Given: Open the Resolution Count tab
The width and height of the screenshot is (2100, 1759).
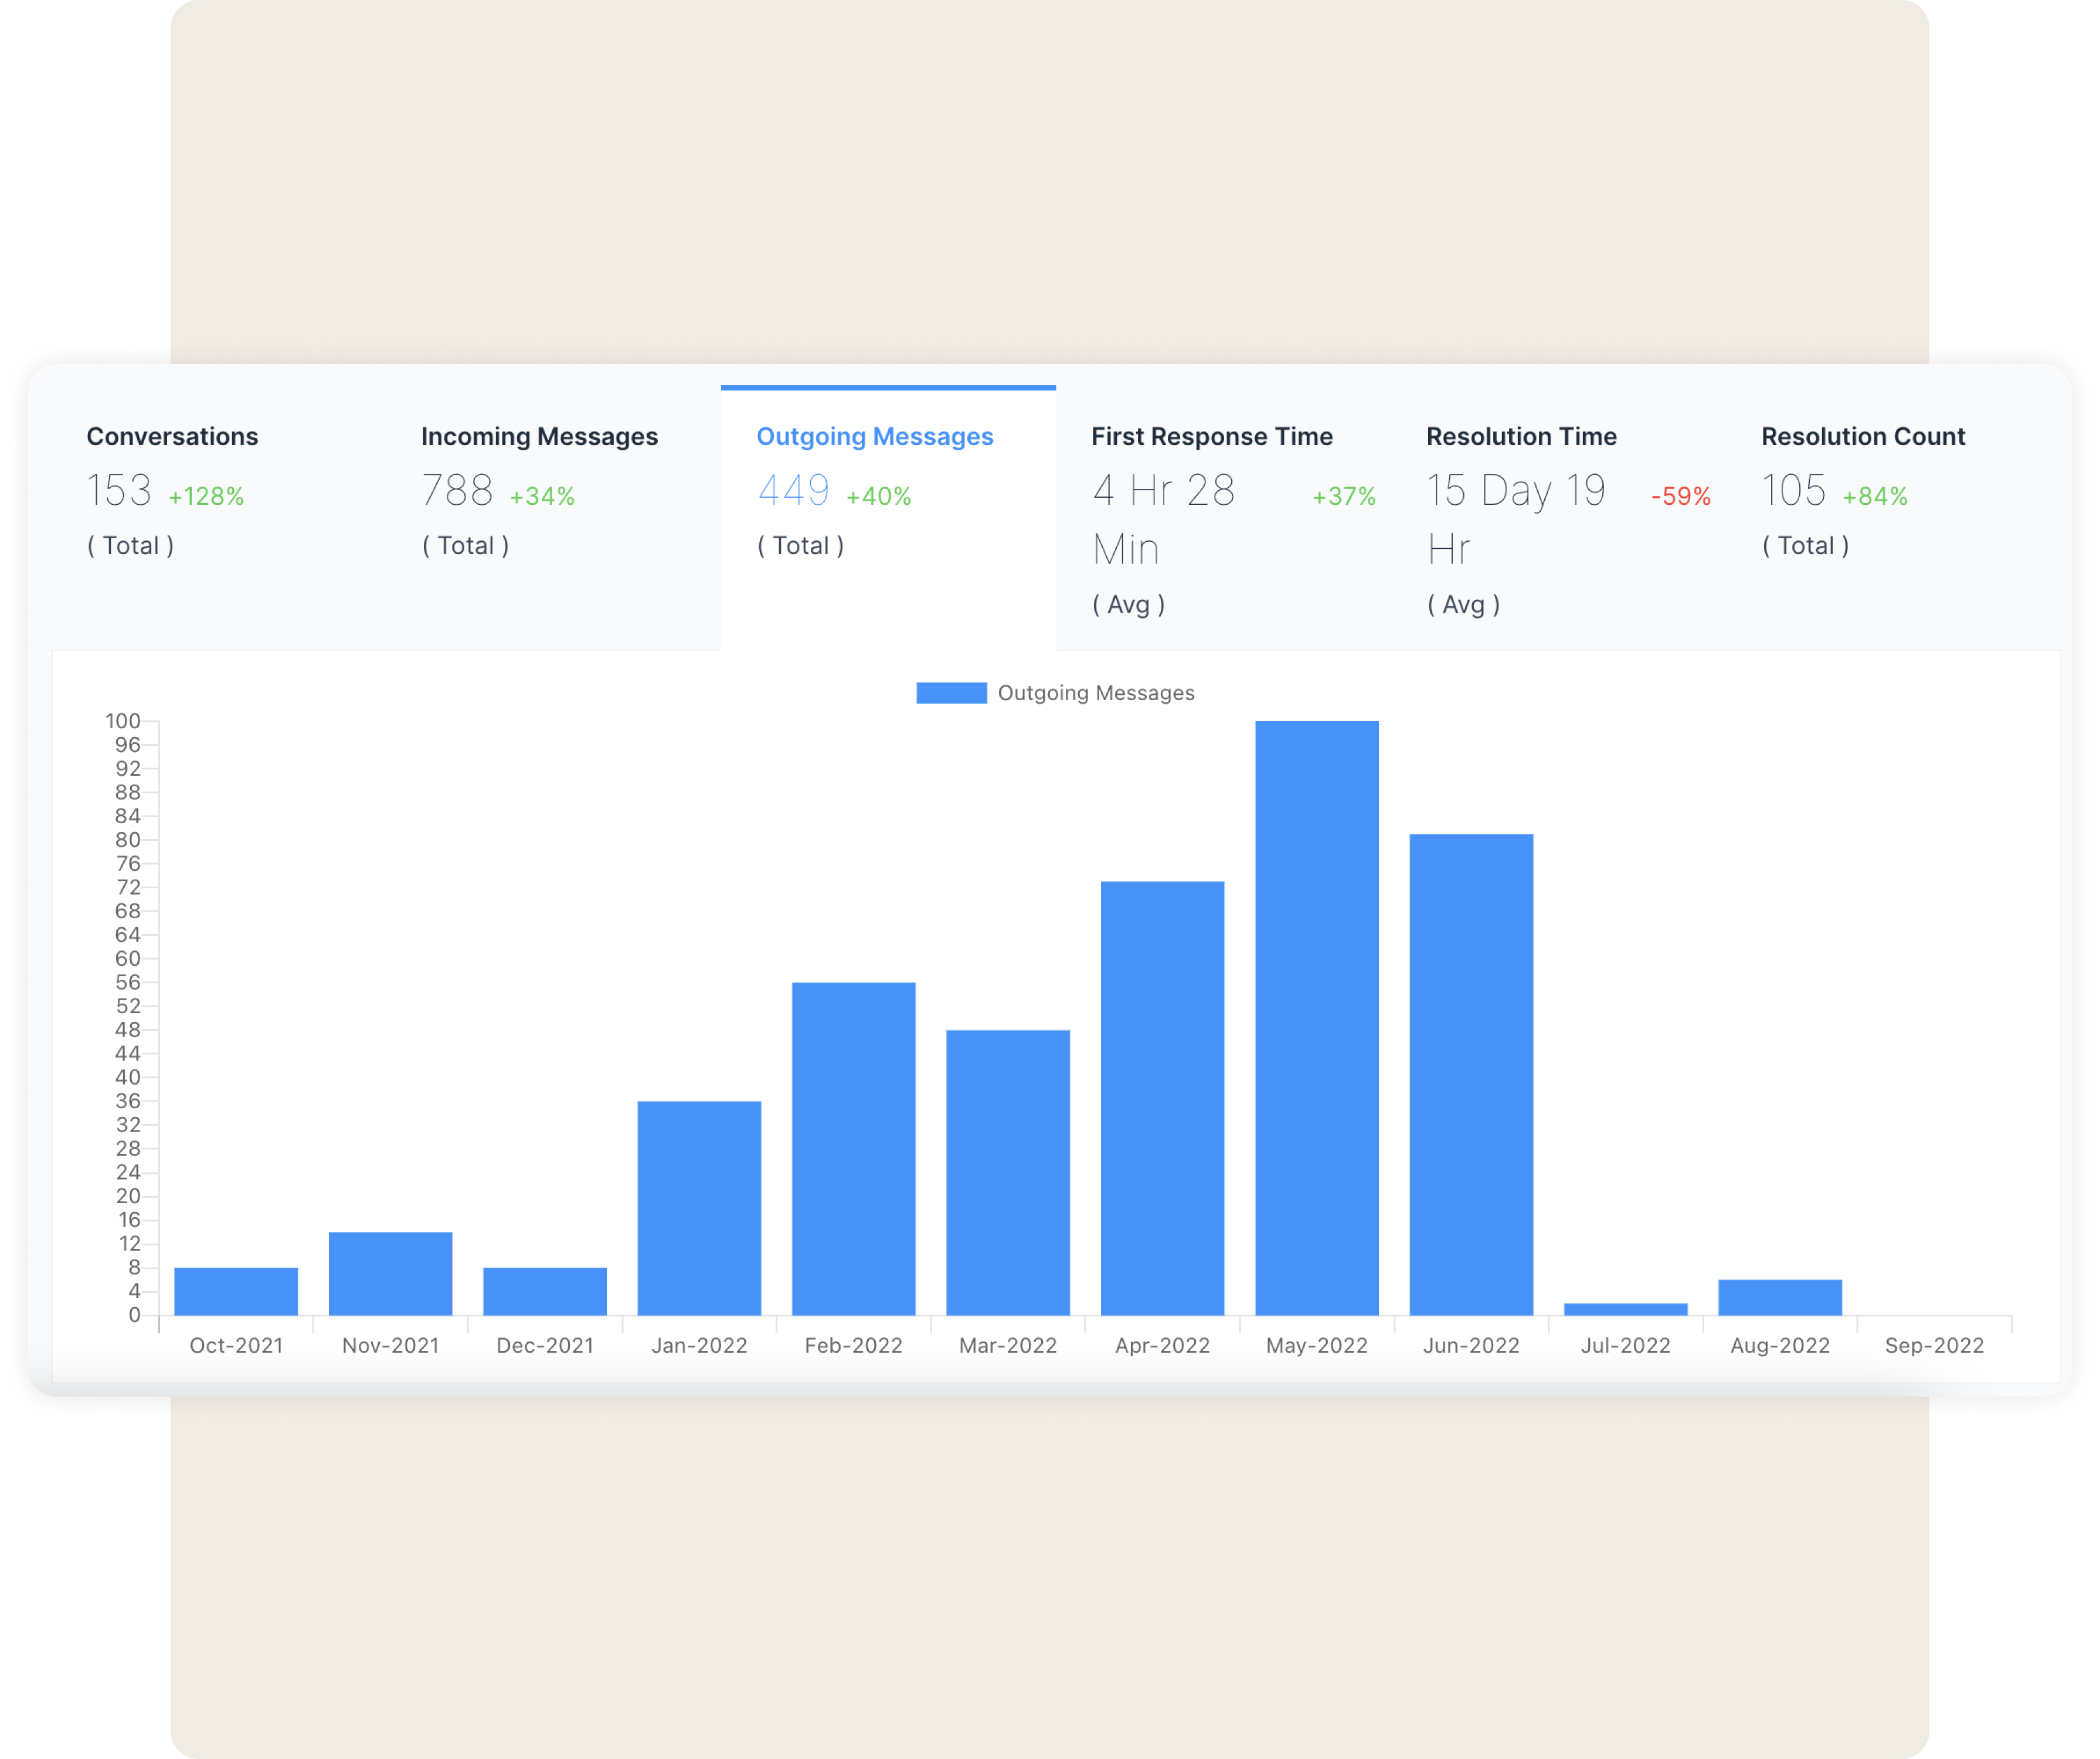Looking at the screenshot, I should (x=1862, y=437).
